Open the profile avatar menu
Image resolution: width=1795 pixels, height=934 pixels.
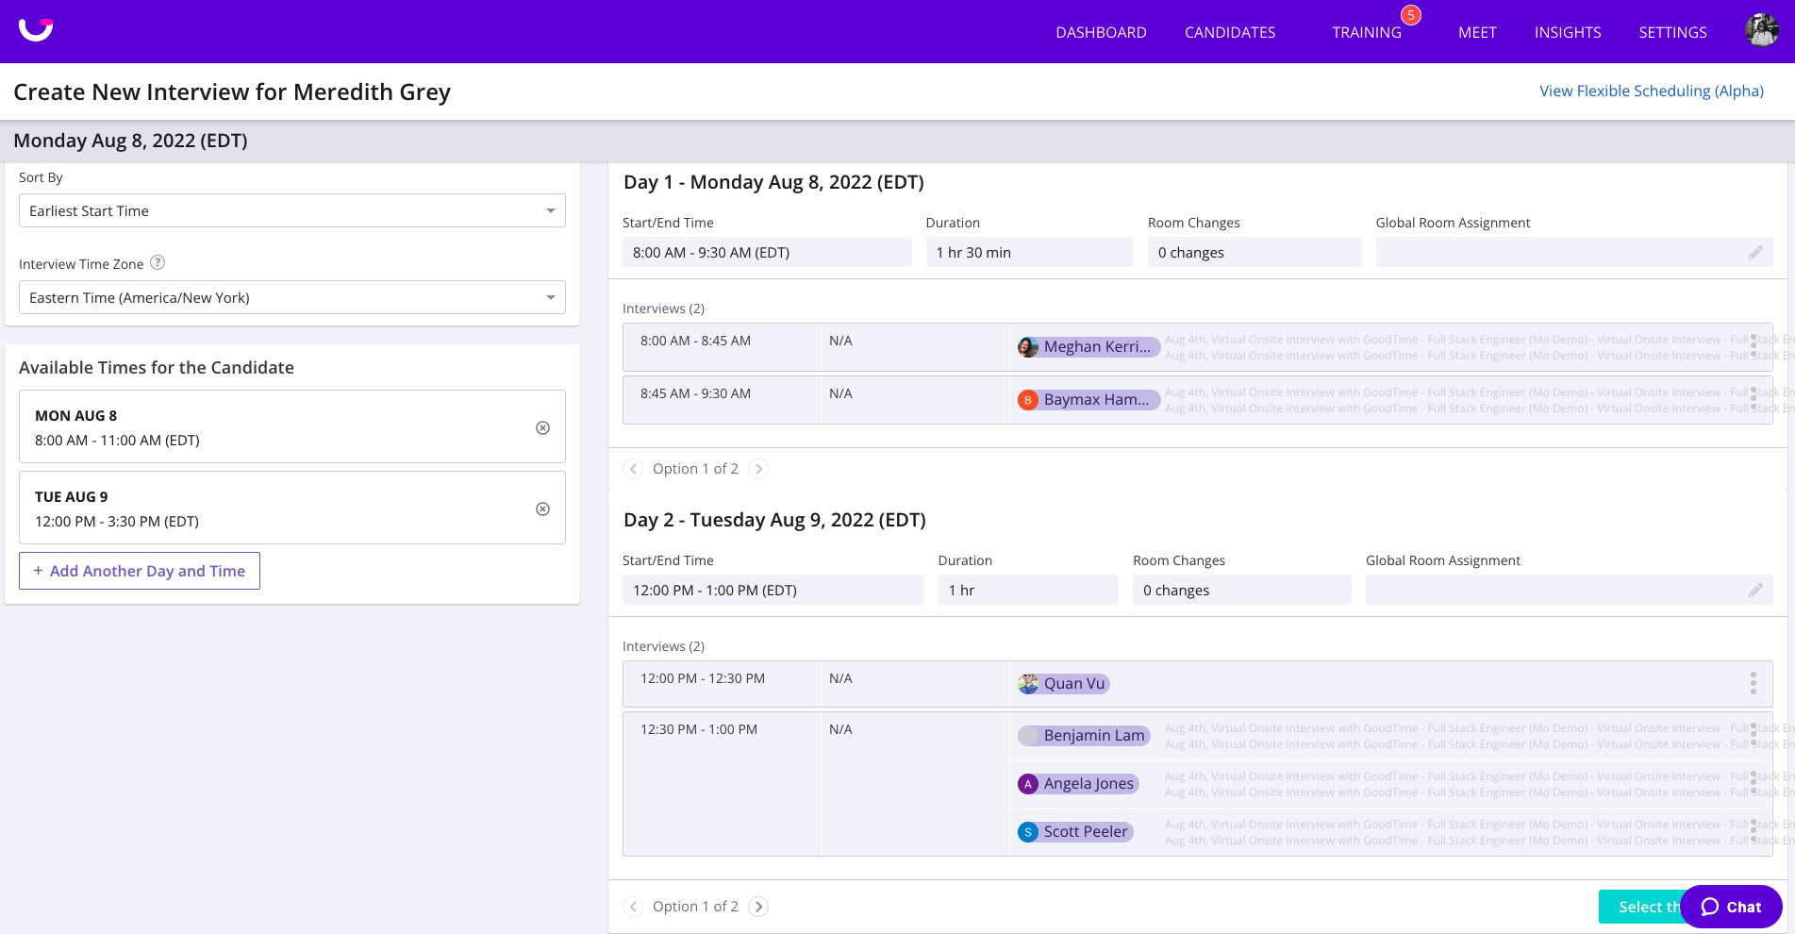coord(1762,29)
